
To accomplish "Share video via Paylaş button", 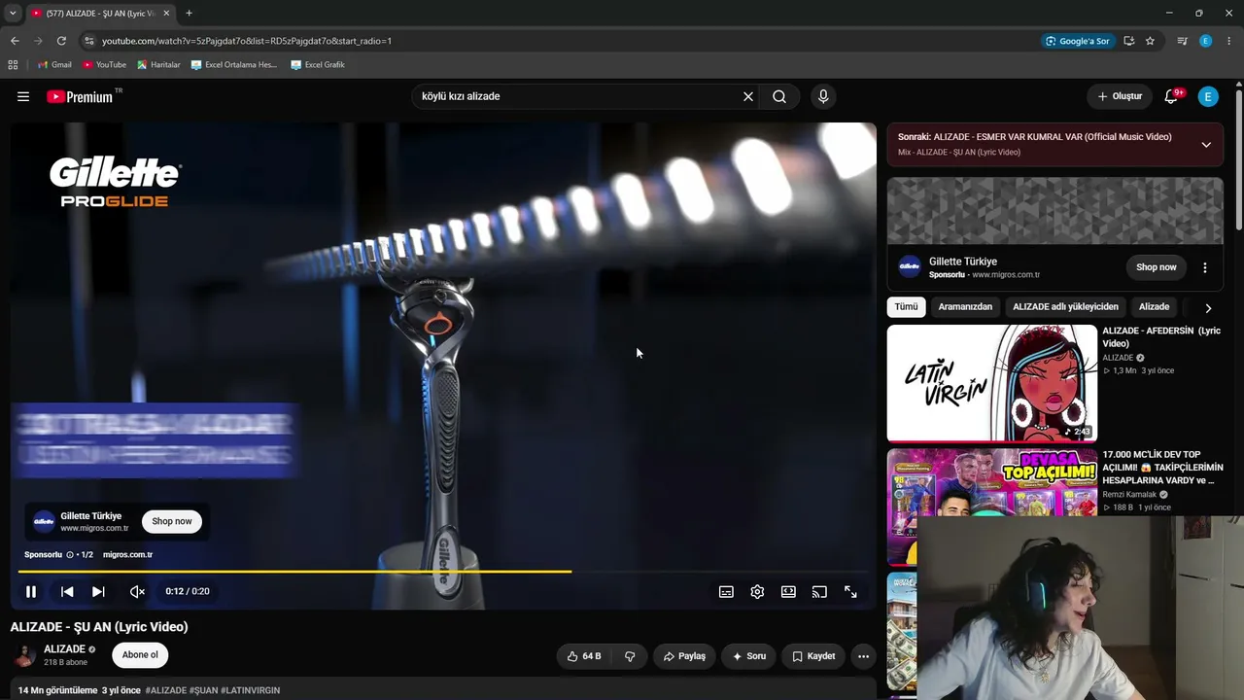I will 684,656.
